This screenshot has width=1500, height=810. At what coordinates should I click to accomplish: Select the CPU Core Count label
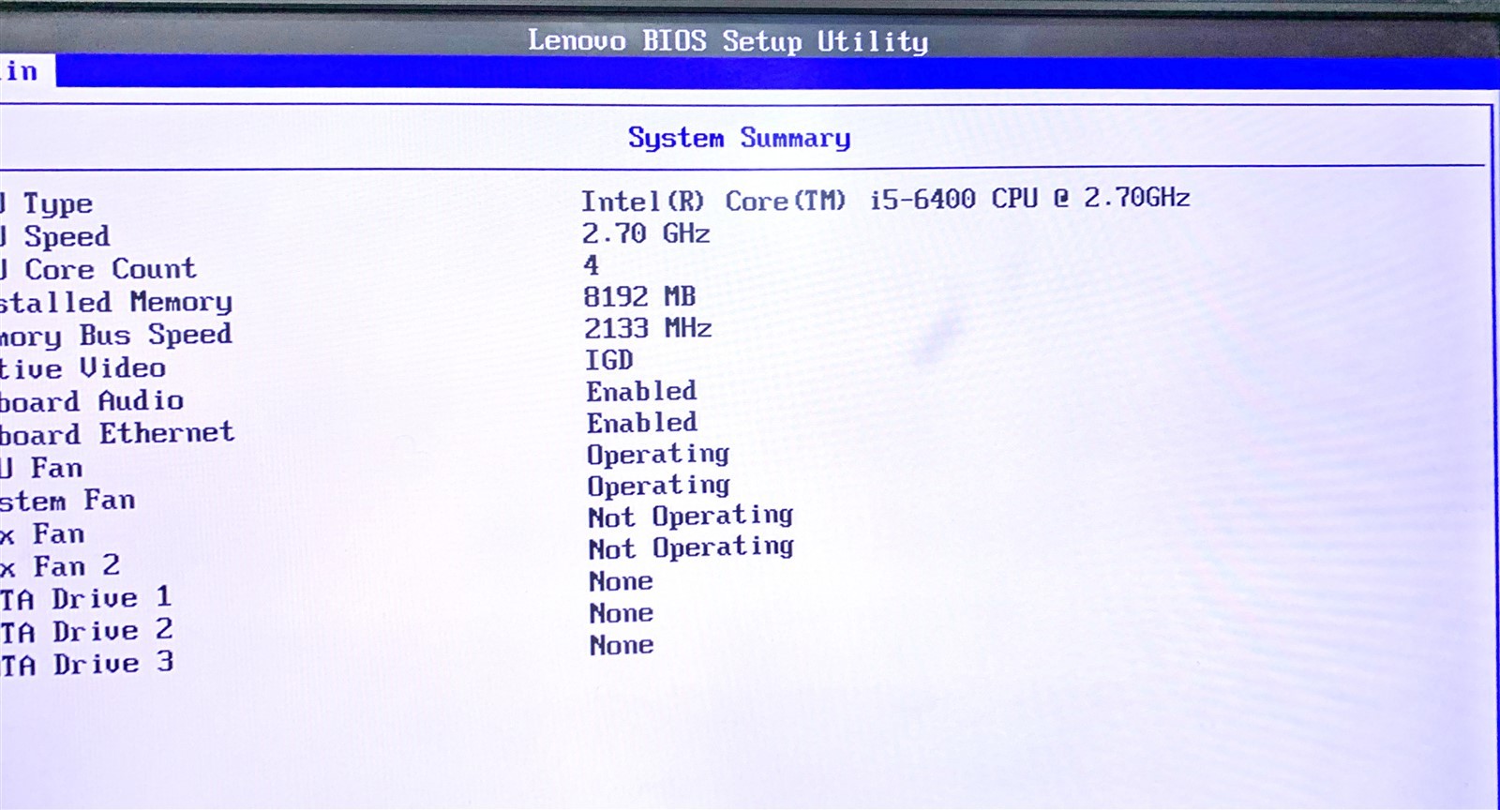point(98,269)
